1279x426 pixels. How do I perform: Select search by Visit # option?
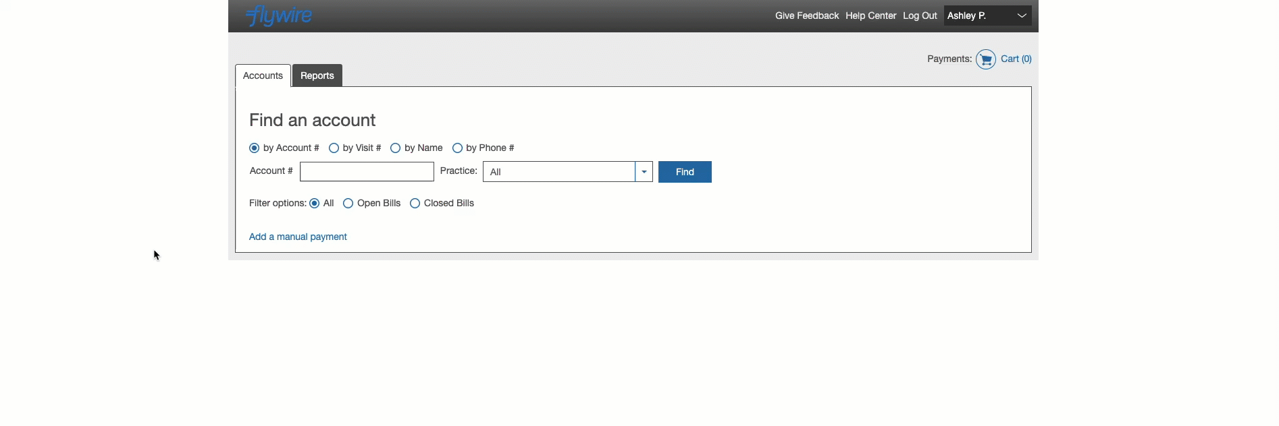(x=334, y=148)
